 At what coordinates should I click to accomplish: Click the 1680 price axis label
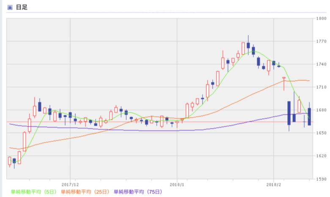322,110
